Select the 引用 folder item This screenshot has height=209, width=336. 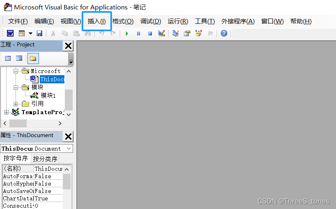tap(37, 103)
